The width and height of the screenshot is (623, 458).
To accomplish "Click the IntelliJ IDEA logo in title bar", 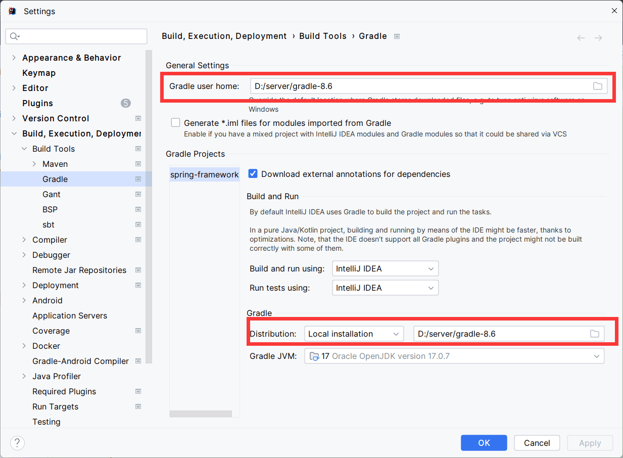I will click(12, 11).
